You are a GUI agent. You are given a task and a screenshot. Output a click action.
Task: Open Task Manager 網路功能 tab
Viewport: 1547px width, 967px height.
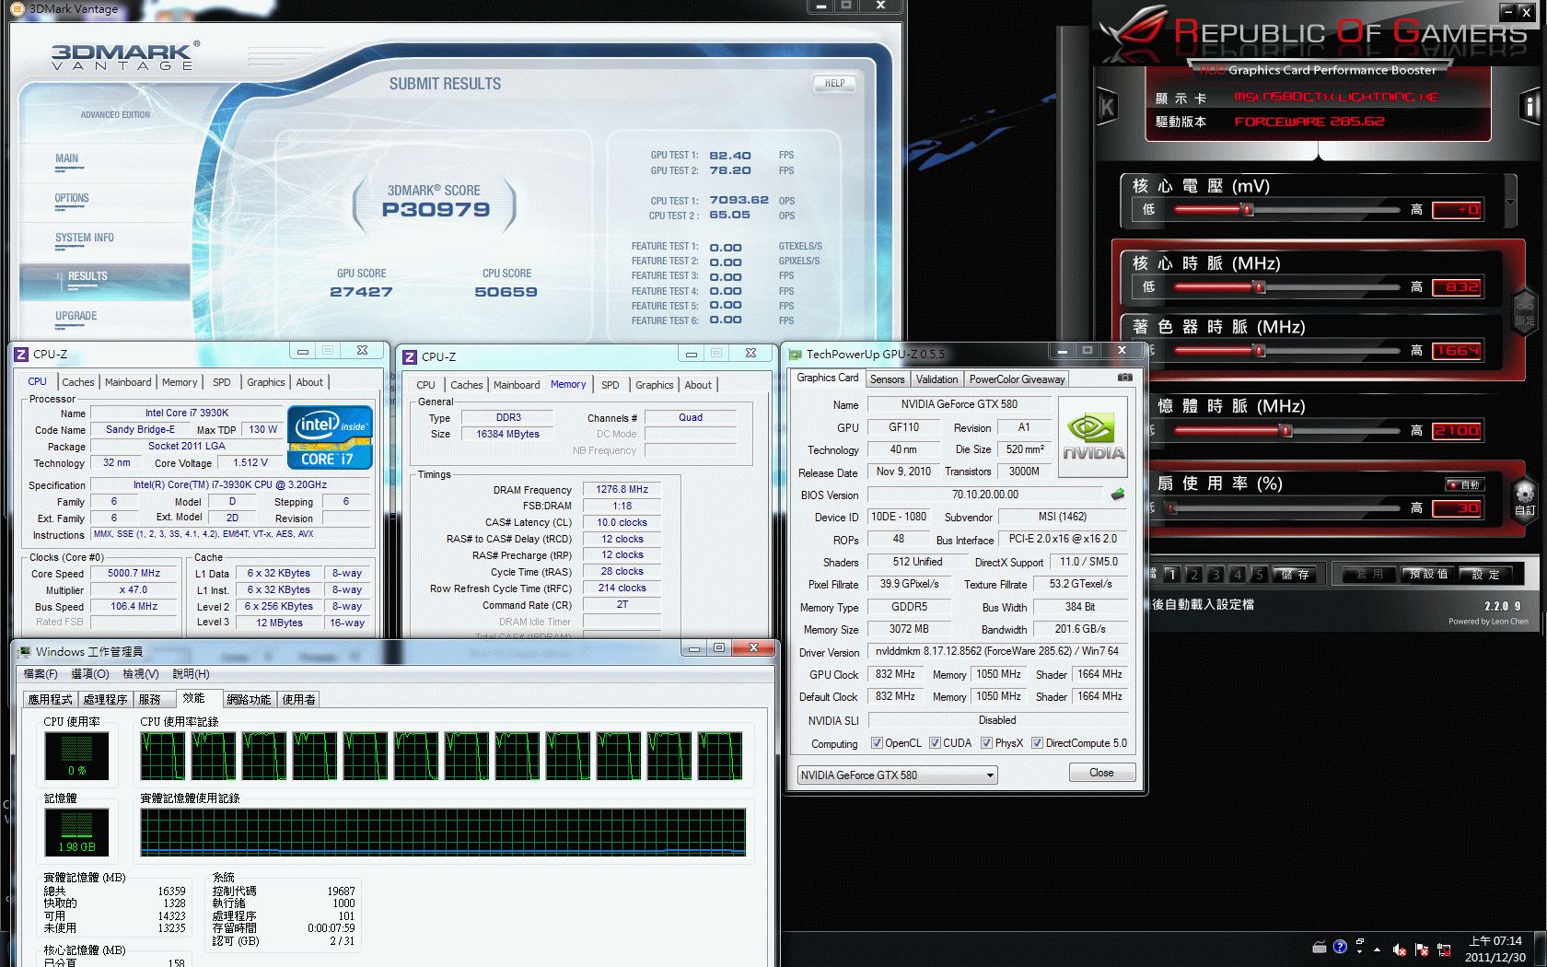click(249, 700)
